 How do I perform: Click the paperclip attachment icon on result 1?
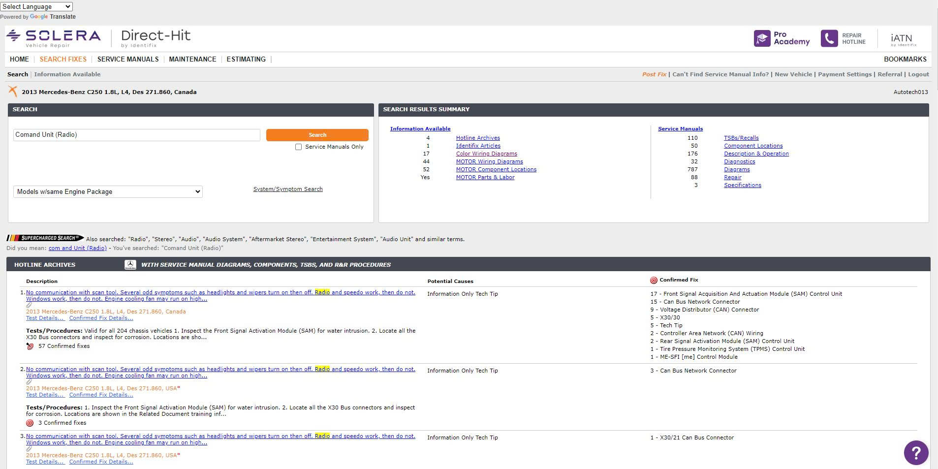[x=29, y=305]
